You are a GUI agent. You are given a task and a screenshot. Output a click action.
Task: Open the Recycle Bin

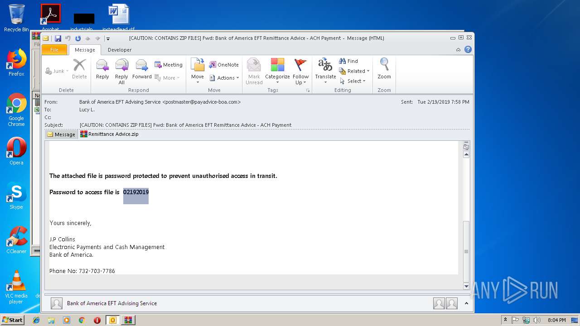coord(16,18)
